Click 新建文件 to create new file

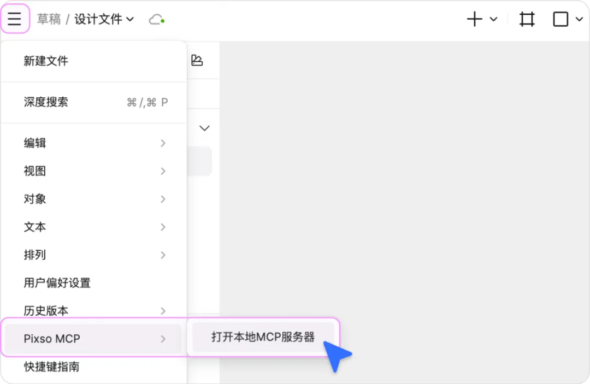click(x=46, y=61)
